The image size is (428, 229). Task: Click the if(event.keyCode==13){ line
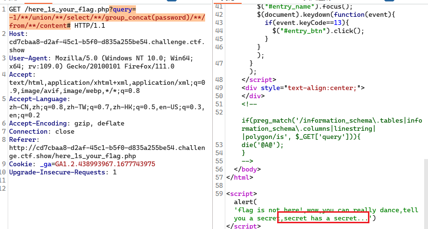[307, 23]
